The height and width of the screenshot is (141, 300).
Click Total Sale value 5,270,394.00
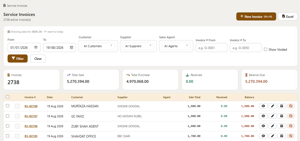[x=78, y=81]
